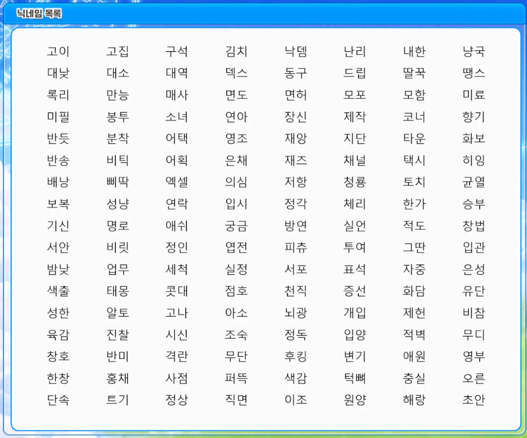Viewport: 527px width, 438px height.
Task: Click the nickname 균열
Action: [x=474, y=182]
